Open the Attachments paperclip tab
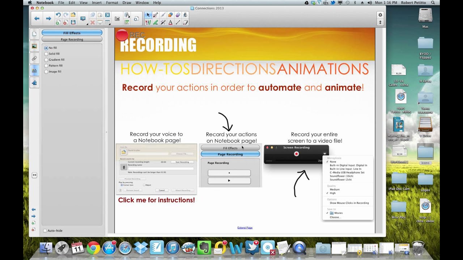Viewport: 463px width, 260px height. click(x=34, y=58)
